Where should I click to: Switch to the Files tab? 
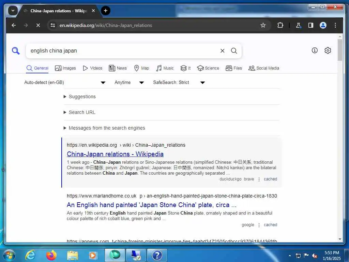click(234, 68)
